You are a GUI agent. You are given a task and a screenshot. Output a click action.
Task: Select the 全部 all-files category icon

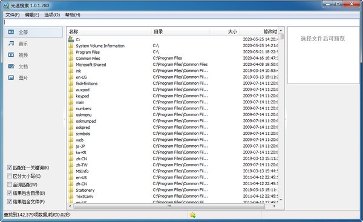click(11, 32)
